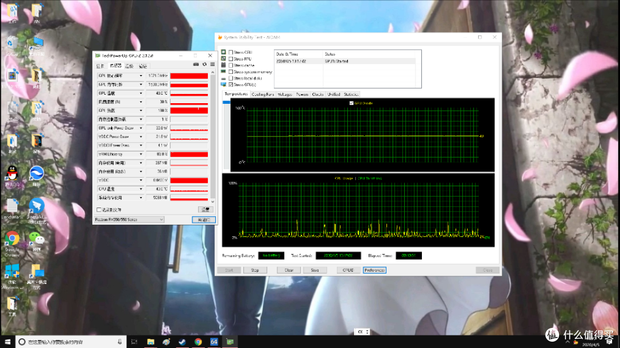Click the CPUID button
Screen dimensions: 620x348
[x=348, y=270]
